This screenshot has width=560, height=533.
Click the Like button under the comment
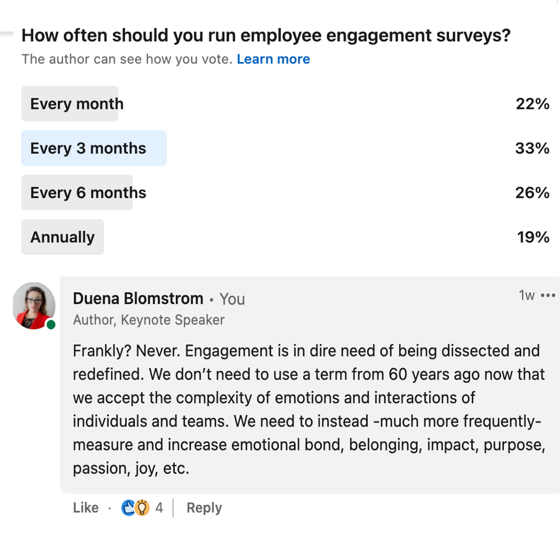(x=85, y=508)
